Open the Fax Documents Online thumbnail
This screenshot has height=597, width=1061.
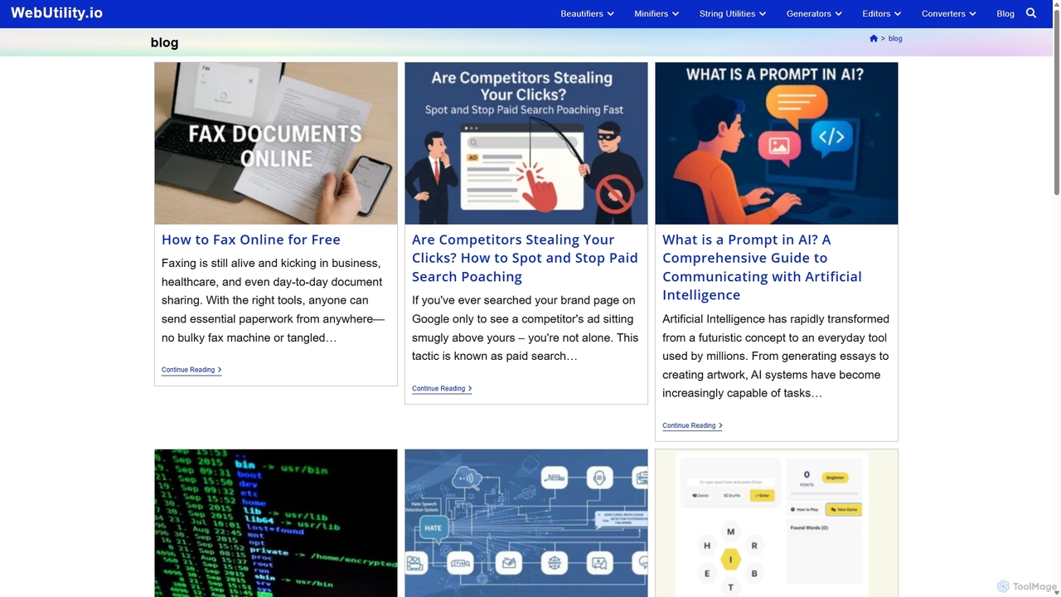coord(276,143)
